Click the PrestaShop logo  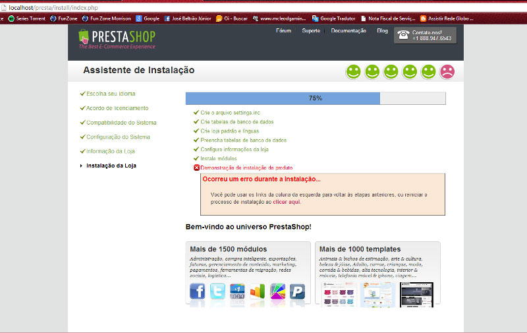pyautogui.click(x=117, y=40)
